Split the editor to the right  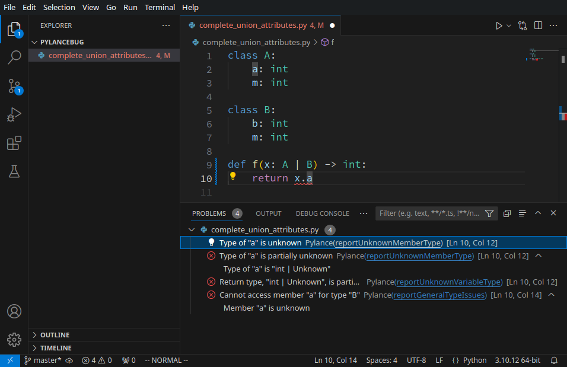tap(538, 25)
